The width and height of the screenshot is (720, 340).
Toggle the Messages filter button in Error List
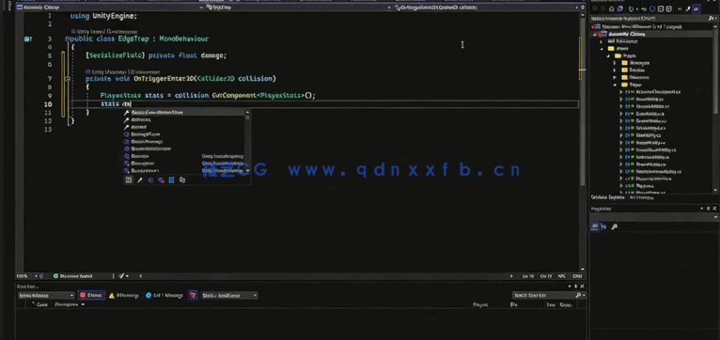coord(164,296)
